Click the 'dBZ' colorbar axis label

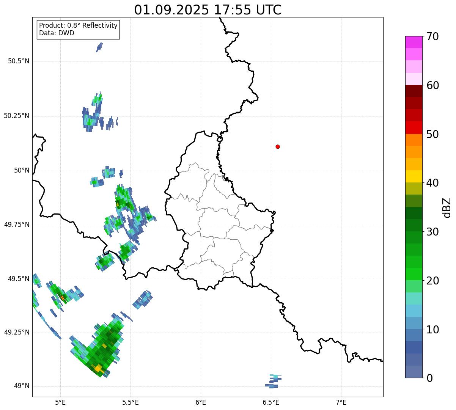[x=447, y=207]
